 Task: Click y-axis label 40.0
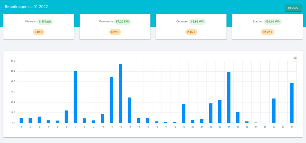point(13,81)
